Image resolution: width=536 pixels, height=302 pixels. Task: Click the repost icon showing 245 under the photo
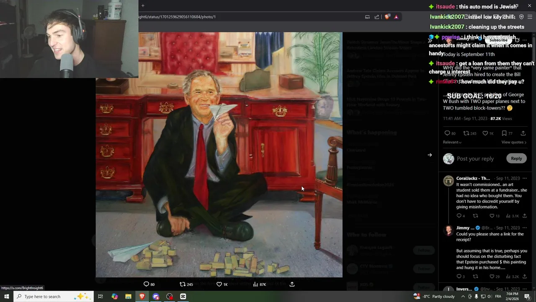[182, 284]
